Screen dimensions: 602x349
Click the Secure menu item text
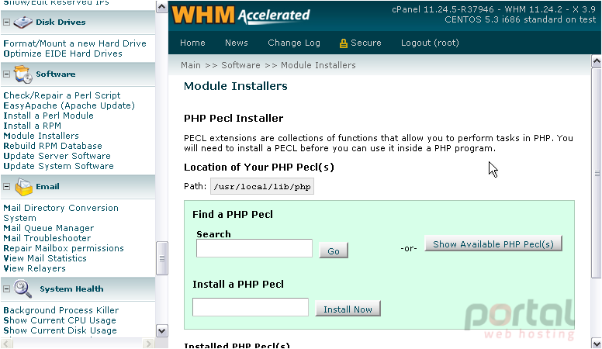click(x=366, y=43)
